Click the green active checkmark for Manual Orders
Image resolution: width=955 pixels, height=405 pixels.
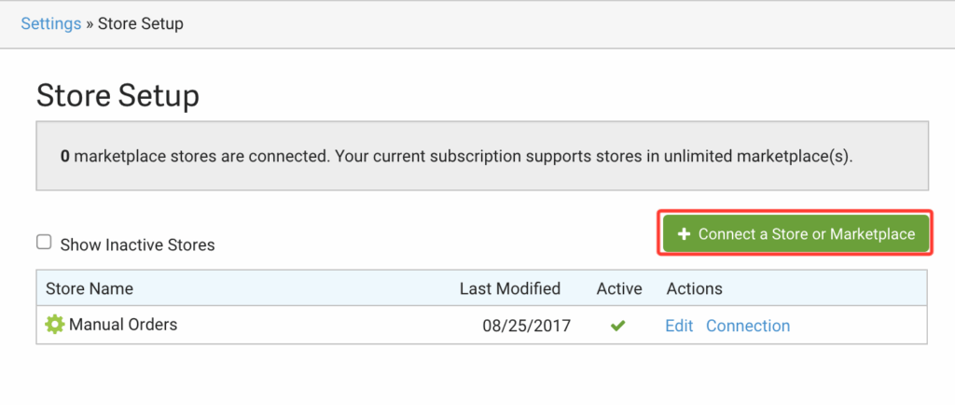tap(617, 326)
